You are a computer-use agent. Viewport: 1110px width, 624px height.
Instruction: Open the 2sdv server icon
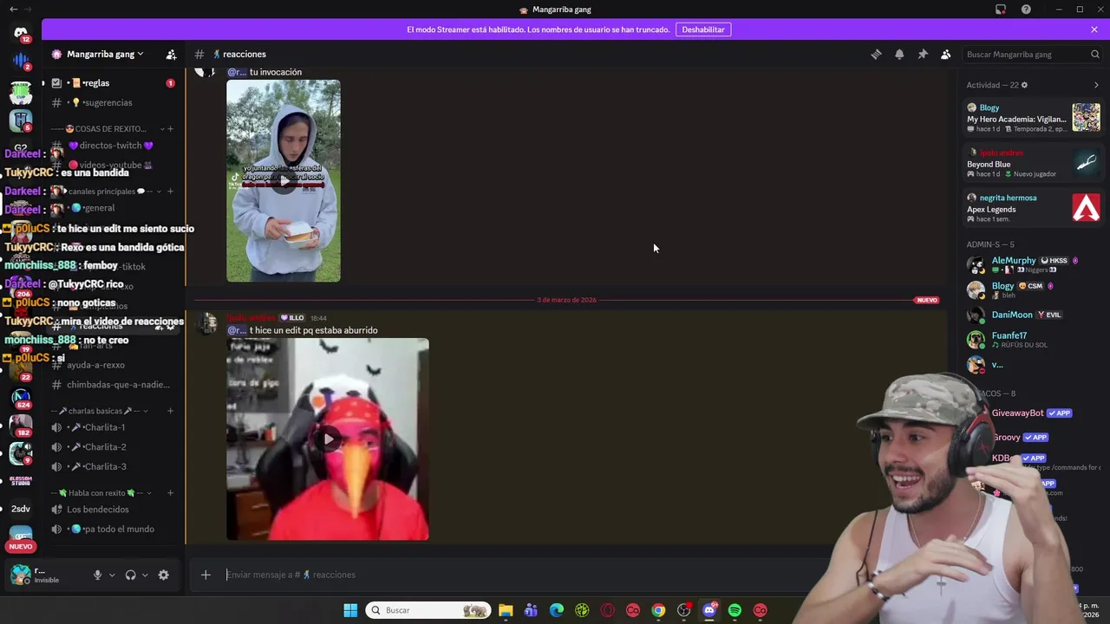pyautogui.click(x=21, y=509)
